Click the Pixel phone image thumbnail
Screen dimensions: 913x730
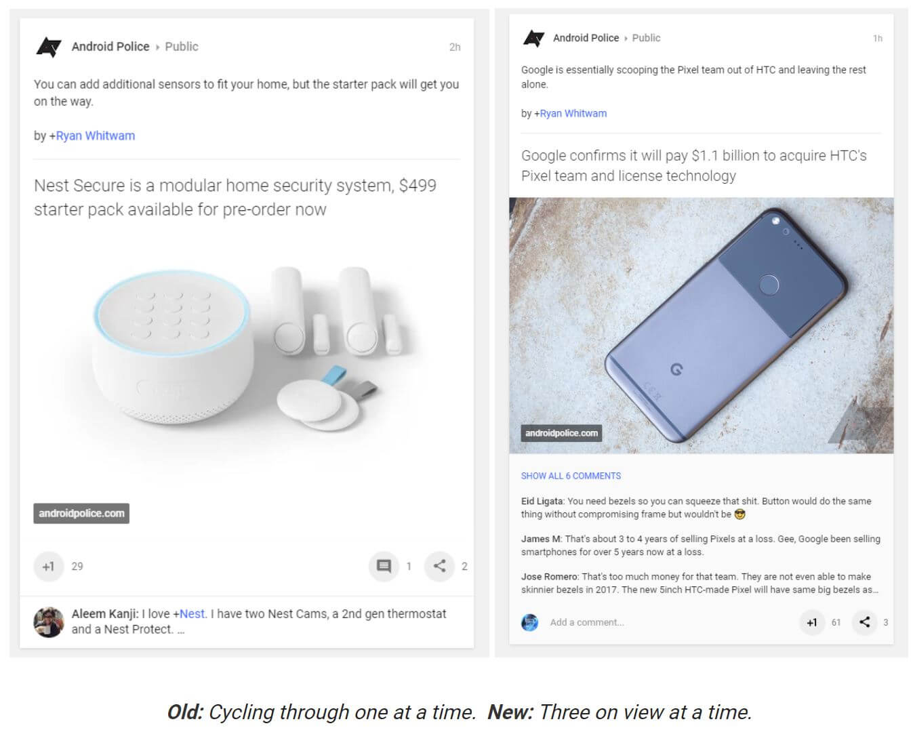[x=701, y=325]
